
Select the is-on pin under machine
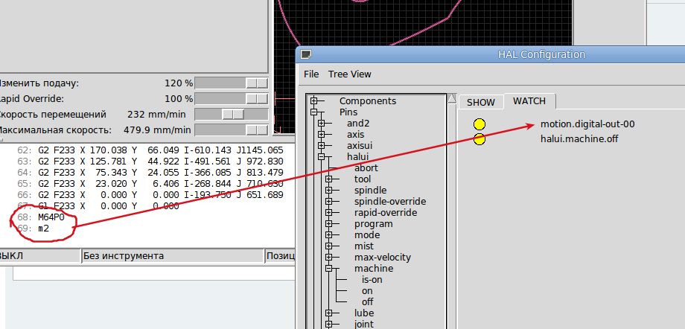(372, 280)
